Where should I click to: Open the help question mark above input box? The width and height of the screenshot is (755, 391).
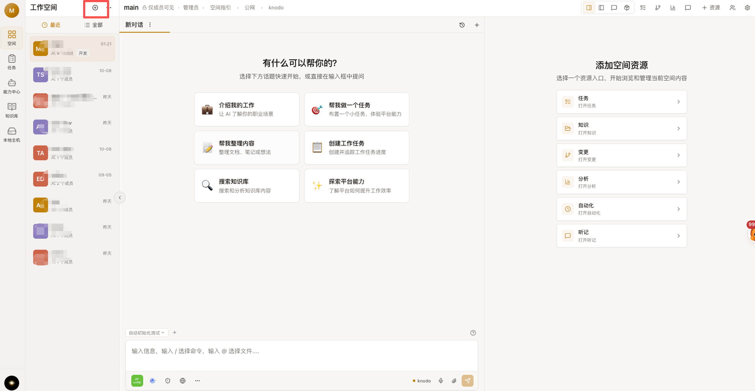pos(473,333)
